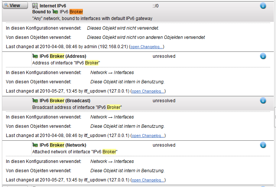Open Changelog link for IPv6 Broker (Address)
The image size is (276, 187).
pyautogui.click(x=148, y=91)
